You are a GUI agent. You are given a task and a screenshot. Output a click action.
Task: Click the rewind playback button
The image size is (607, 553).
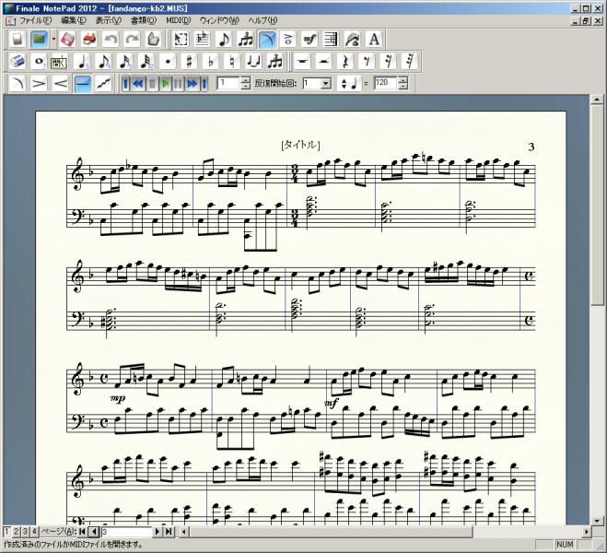(x=138, y=83)
